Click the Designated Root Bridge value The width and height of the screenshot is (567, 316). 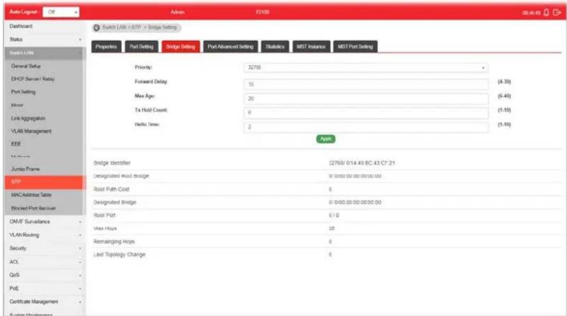[355, 176]
